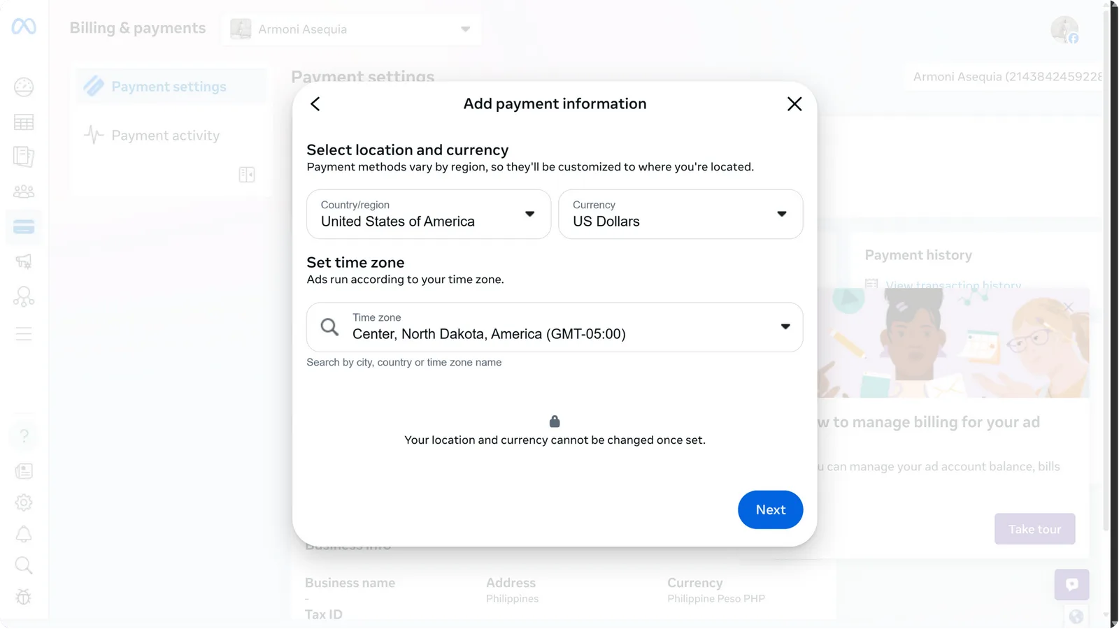Open the Country/region dropdown
The image size is (1119, 629).
point(428,215)
